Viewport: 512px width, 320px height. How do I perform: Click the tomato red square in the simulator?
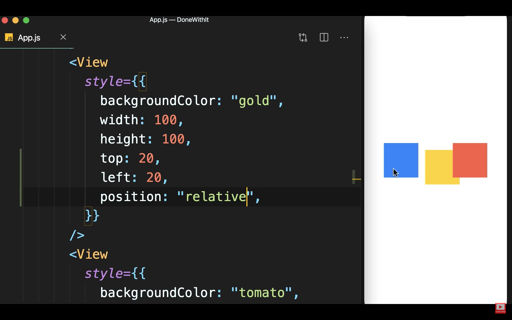point(470,160)
